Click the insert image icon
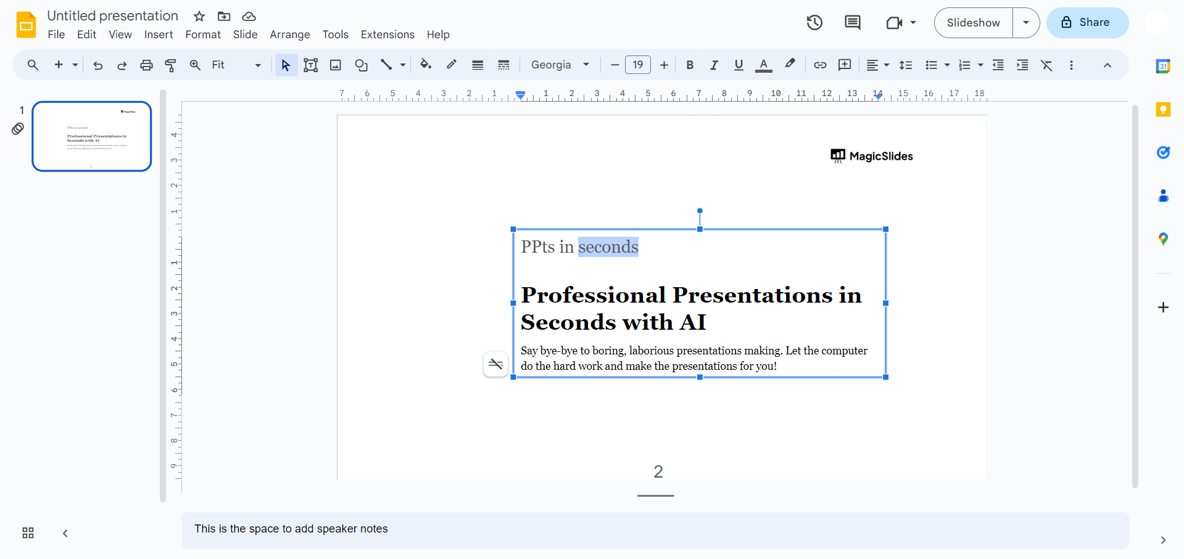The image size is (1184, 559). tap(336, 65)
